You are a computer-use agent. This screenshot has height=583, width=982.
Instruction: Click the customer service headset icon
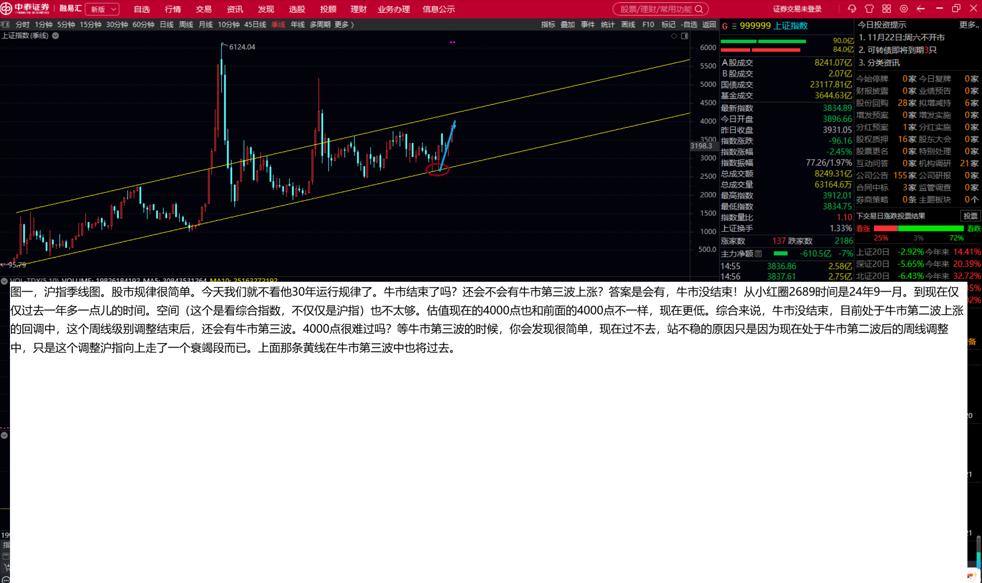pos(852,9)
